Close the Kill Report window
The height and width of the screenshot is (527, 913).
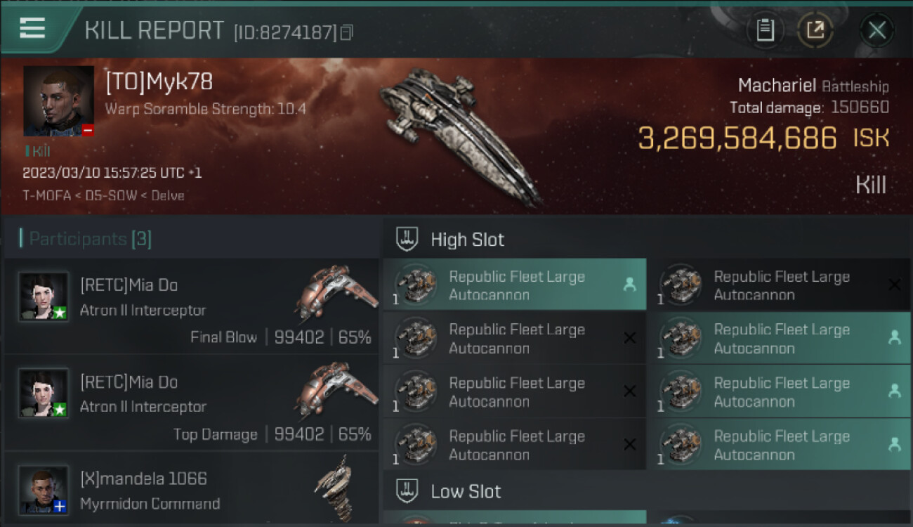[876, 30]
